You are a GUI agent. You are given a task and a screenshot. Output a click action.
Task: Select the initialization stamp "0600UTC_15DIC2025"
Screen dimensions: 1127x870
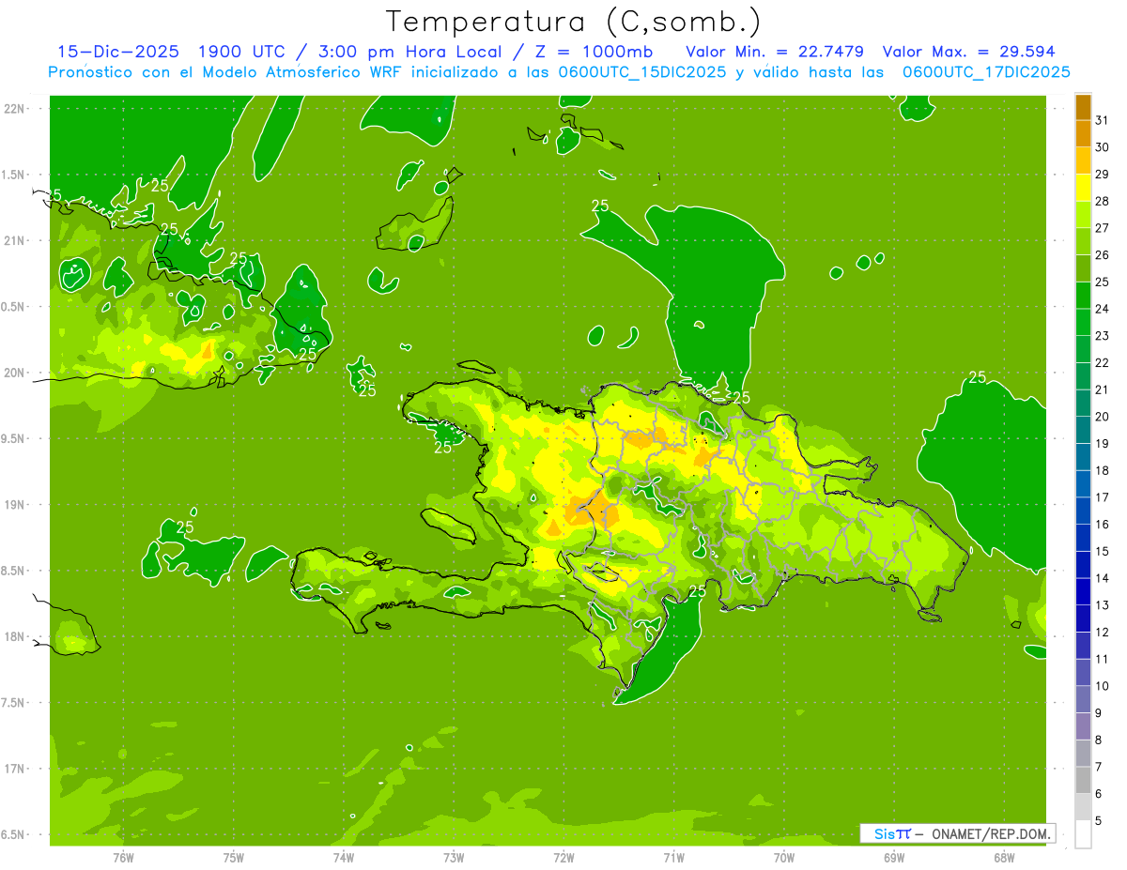[x=641, y=72]
